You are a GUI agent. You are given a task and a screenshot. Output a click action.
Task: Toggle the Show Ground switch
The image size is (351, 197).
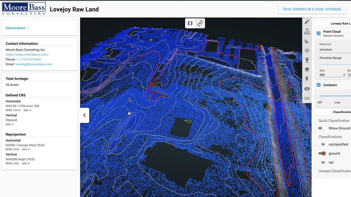pyautogui.click(x=322, y=128)
